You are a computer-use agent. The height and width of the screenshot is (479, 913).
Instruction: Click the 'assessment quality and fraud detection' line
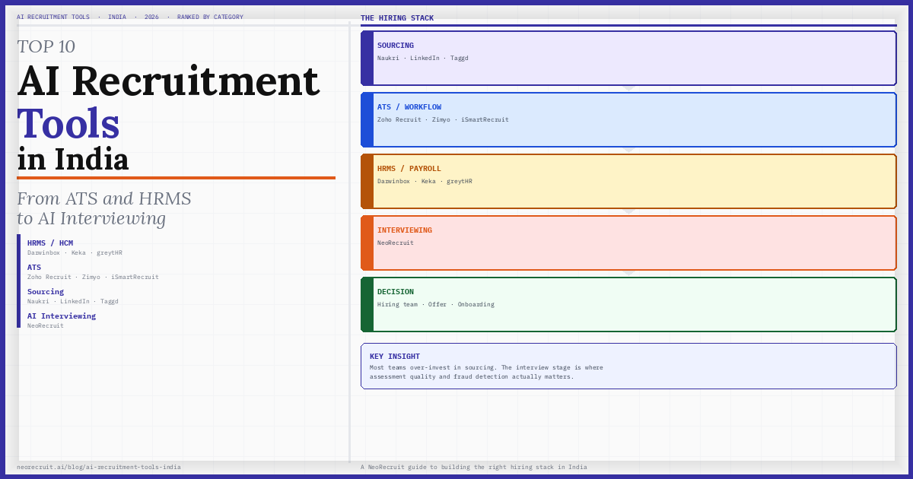coord(472,377)
